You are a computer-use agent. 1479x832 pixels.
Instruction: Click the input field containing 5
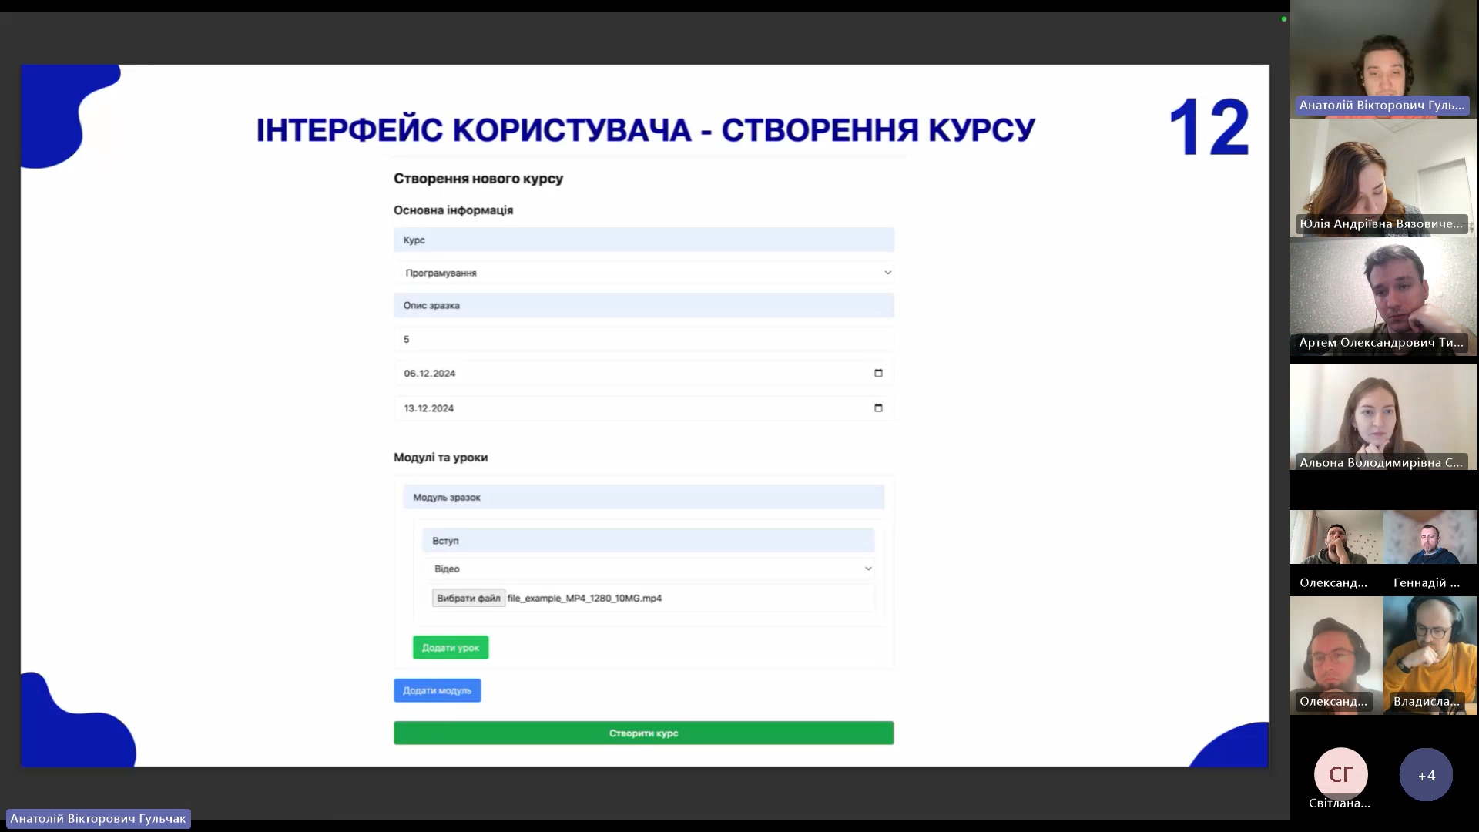(x=644, y=339)
